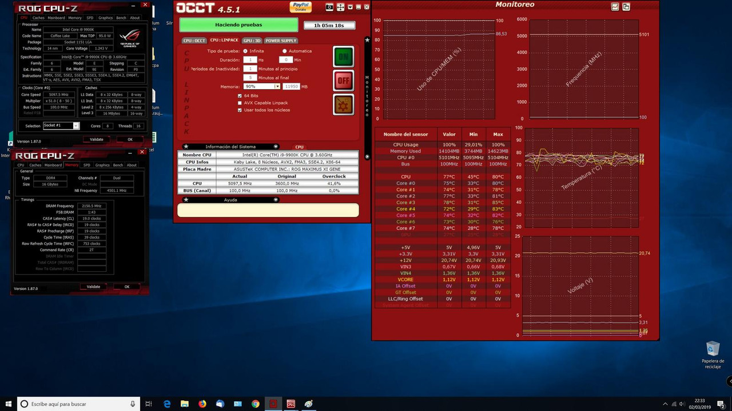The image size is (732, 411).
Task: Select the CPU : LINPACK tab
Action: click(x=224, y=40)
